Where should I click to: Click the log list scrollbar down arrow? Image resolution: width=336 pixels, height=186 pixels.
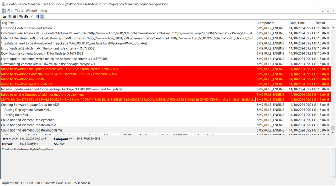(333, 133)
